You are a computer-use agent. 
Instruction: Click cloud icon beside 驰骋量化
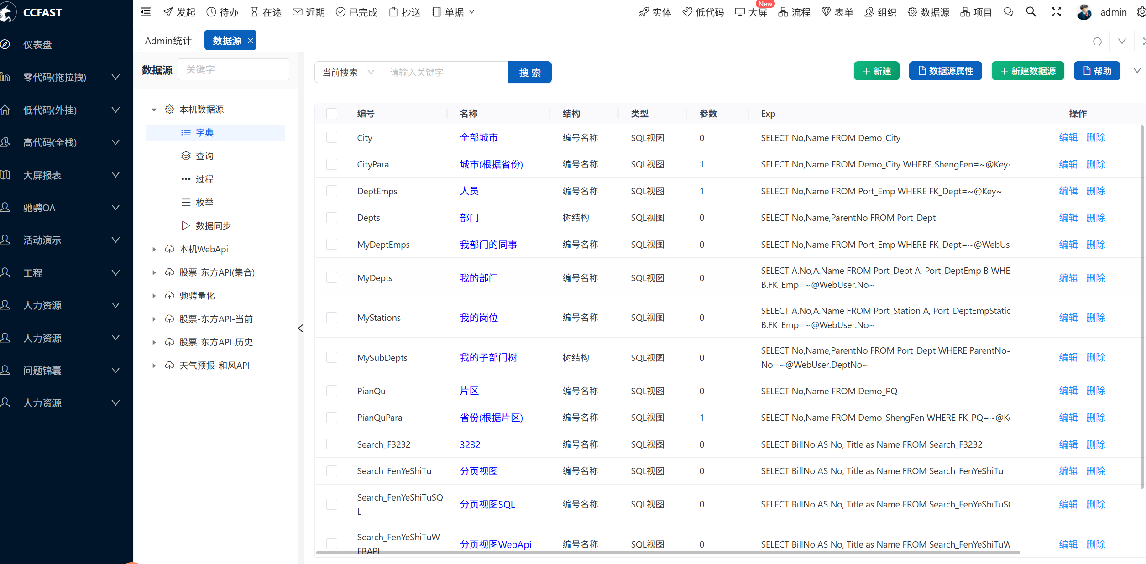coord(169,296)
